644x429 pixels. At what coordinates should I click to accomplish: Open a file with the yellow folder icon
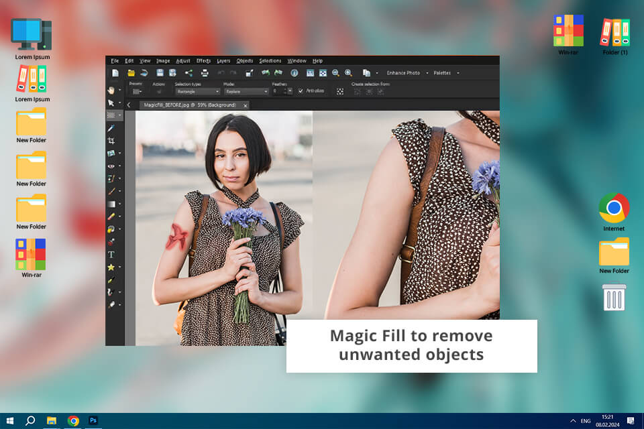(x=131, y=73)
